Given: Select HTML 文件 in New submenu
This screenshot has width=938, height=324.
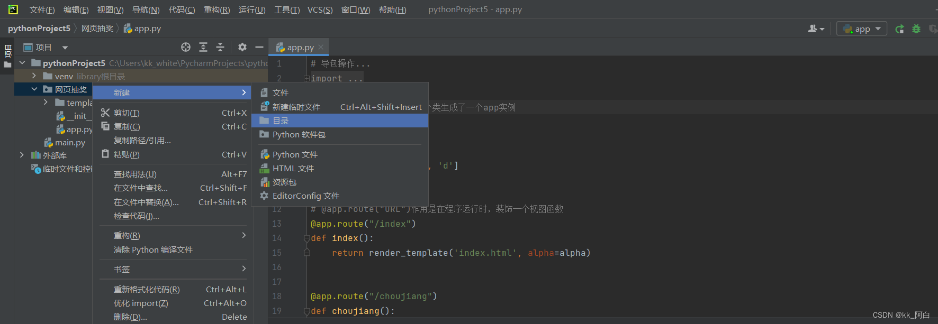Looking at the screenshot, I should [x=340, y=169].
